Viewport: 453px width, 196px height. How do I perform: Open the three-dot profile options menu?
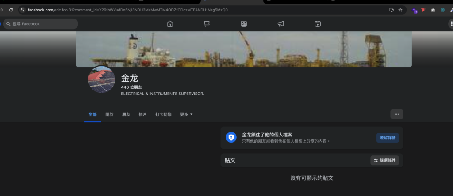396,114
